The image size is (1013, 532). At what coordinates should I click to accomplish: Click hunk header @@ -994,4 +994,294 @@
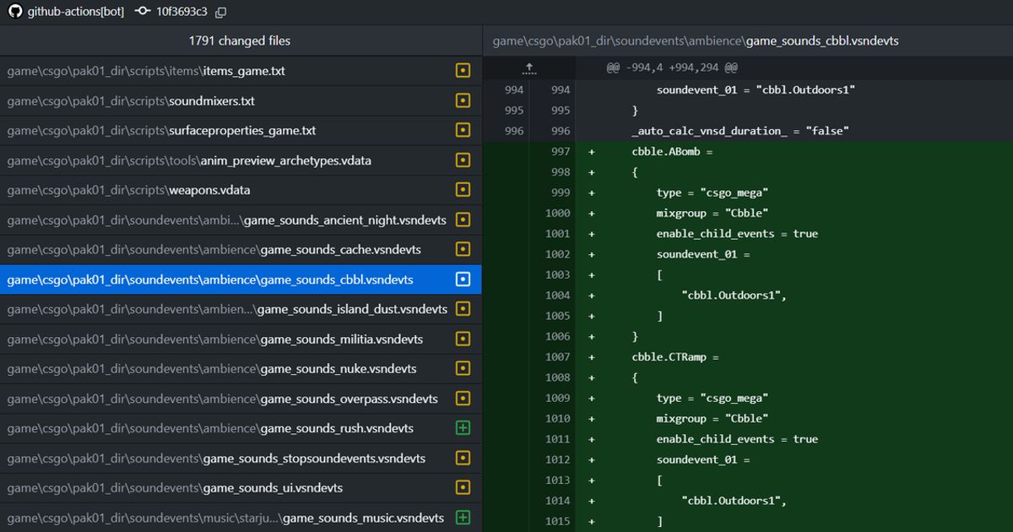coord(672,68)
